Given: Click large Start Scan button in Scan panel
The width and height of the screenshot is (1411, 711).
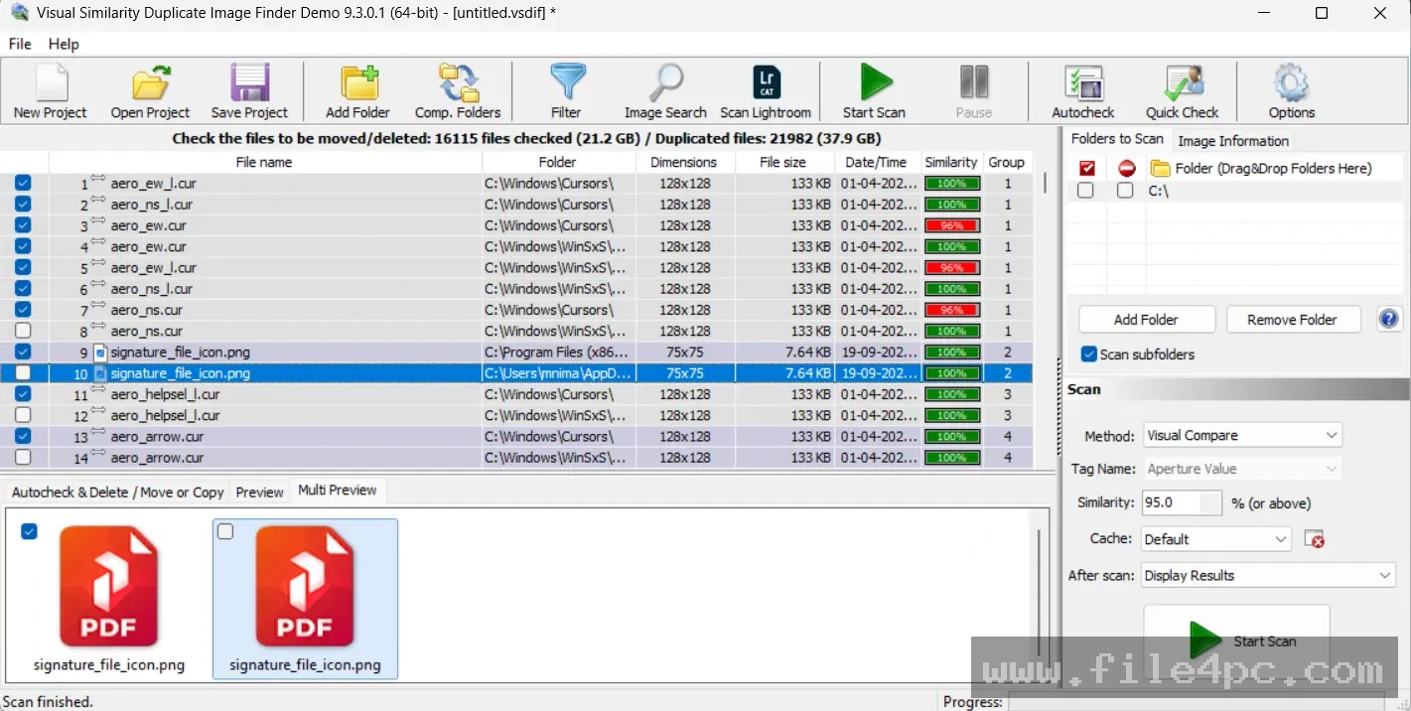Looking at the screenshot, I should [1237, 640].
